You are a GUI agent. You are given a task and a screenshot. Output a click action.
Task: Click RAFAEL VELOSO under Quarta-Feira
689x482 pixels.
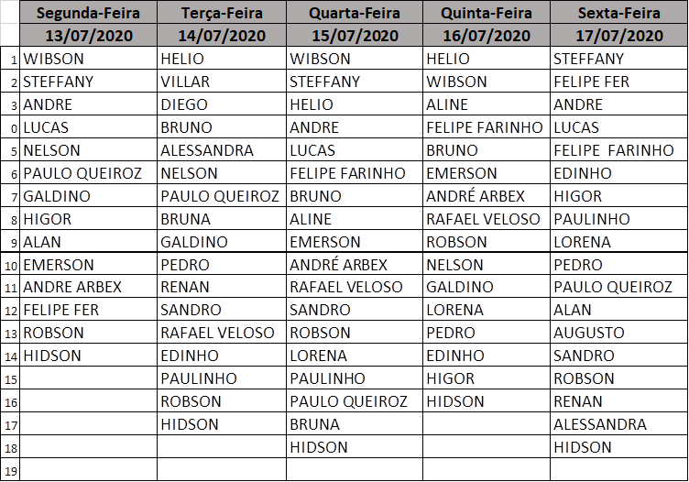355,287
